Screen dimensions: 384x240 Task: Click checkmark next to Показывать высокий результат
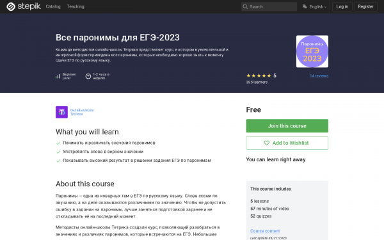58,161
